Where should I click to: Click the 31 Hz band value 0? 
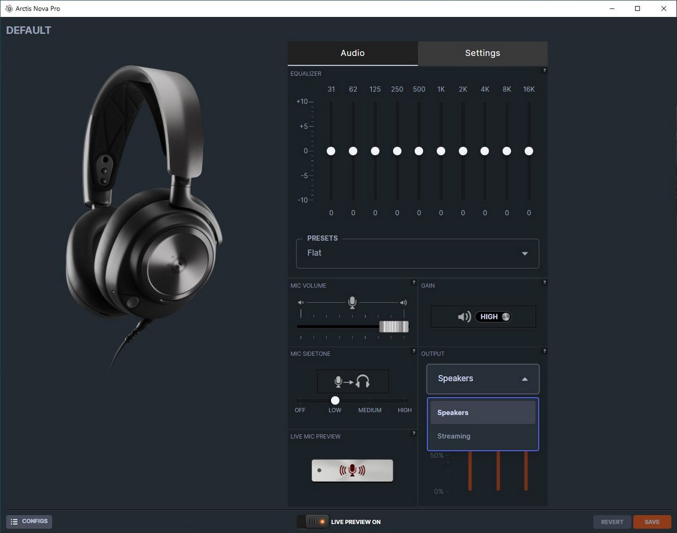click(x=331, y=213)
